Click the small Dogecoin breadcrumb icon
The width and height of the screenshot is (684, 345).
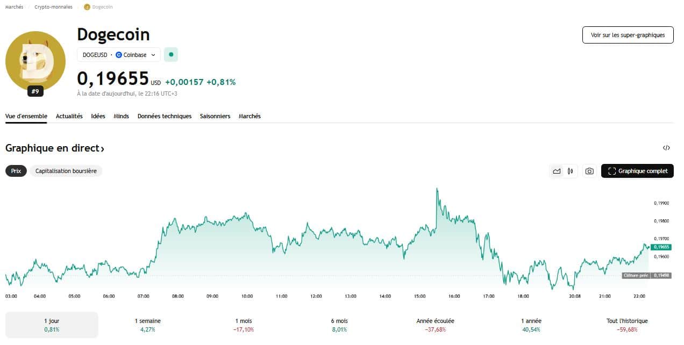pyautogui.click(x=87, y=7)
